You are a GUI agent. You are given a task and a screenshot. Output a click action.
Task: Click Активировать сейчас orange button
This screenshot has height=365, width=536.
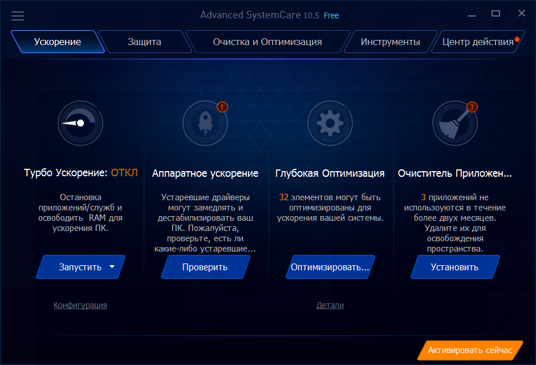tap(470, 350)
